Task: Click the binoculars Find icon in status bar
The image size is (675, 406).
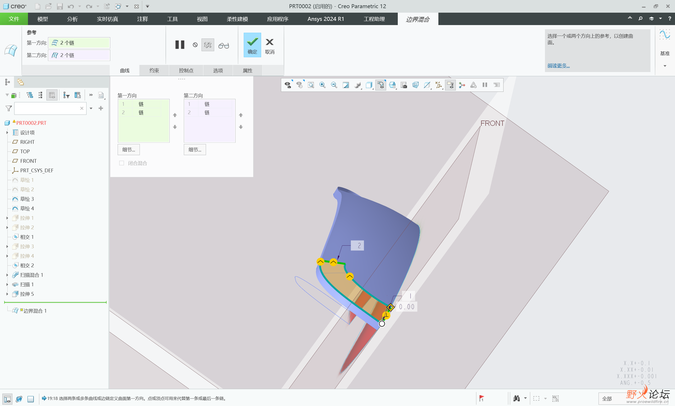Action: click(516, 398)
